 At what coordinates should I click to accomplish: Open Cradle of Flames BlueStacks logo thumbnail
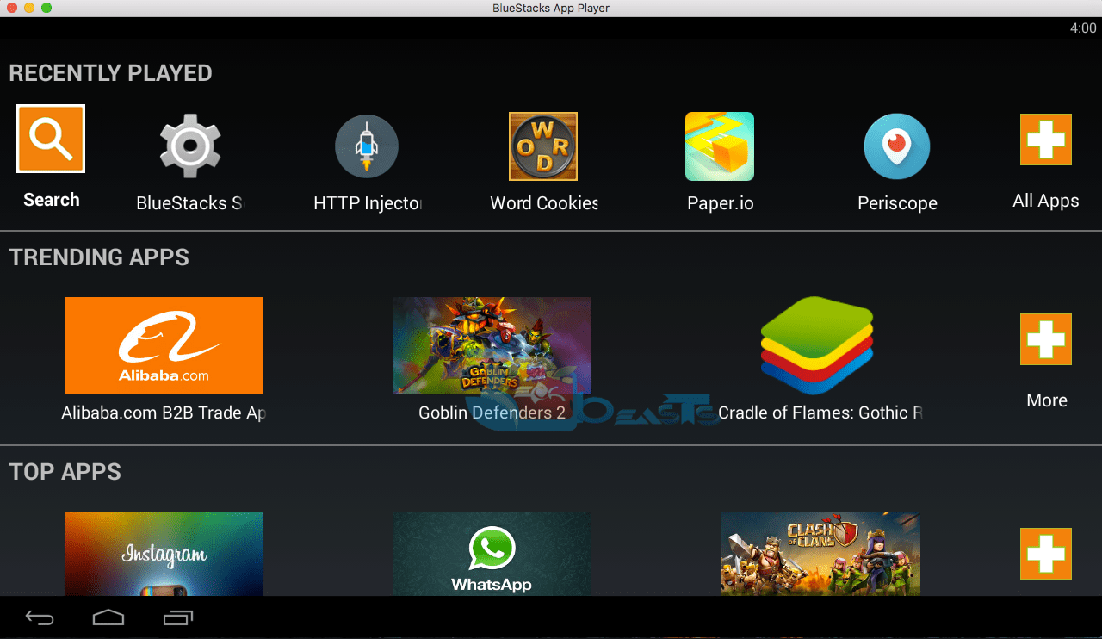[x=817, y=345]
